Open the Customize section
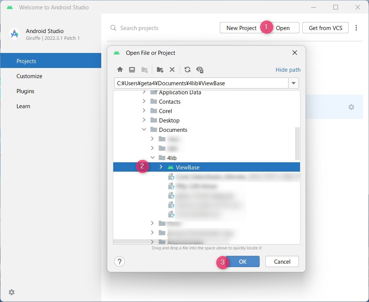The height and width of the screenshot is (302, 369). 51,76
